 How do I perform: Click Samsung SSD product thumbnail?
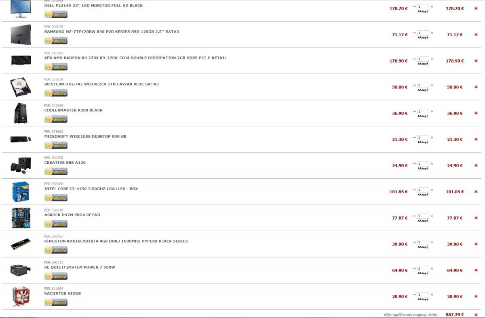coord(20,35)
